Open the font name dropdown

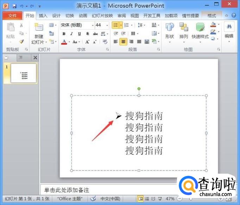tap(93, 25)
